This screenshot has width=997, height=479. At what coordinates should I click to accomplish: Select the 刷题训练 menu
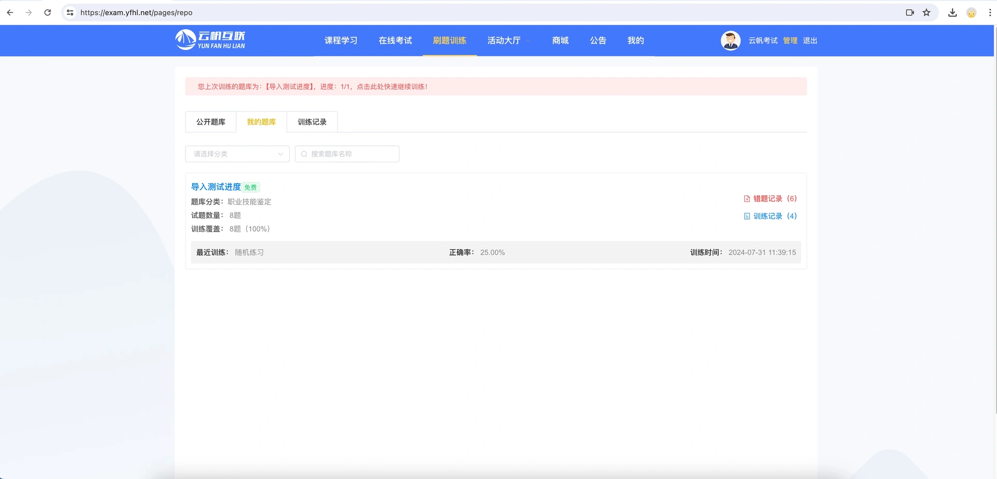pos(450,40)
